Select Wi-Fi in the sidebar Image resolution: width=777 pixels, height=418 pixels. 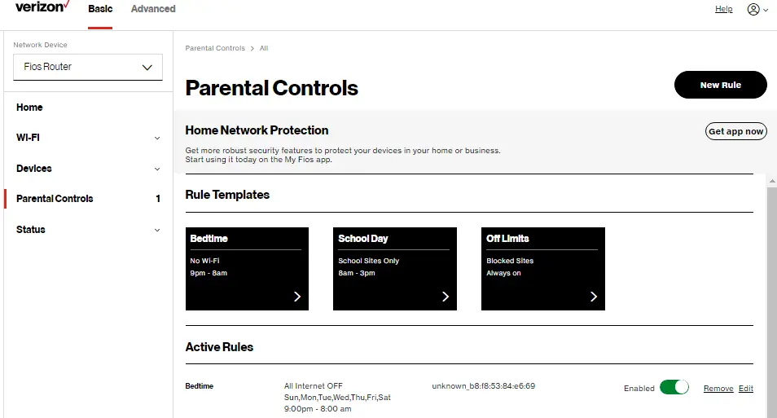28,138
